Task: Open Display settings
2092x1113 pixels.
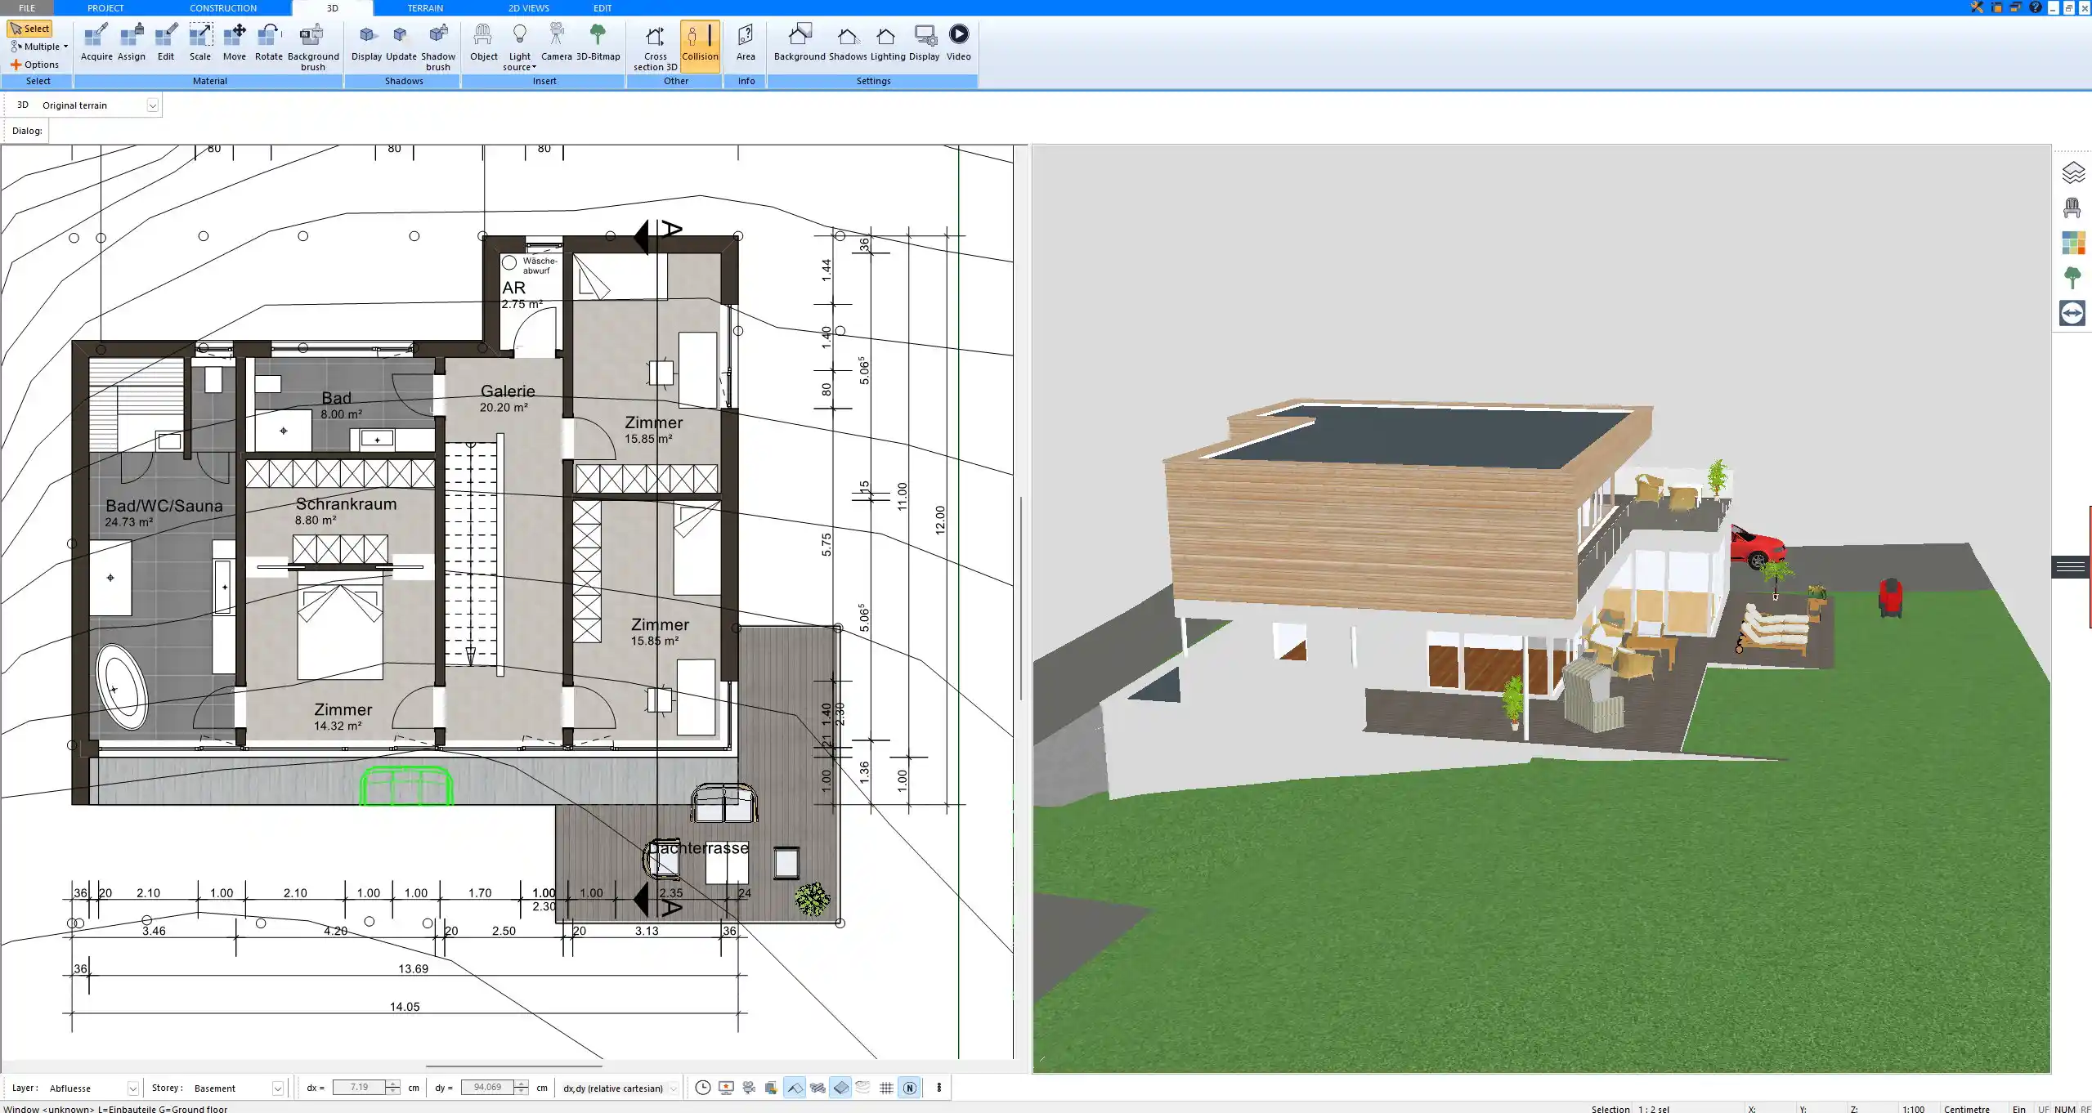Action: tap(924, 42)
